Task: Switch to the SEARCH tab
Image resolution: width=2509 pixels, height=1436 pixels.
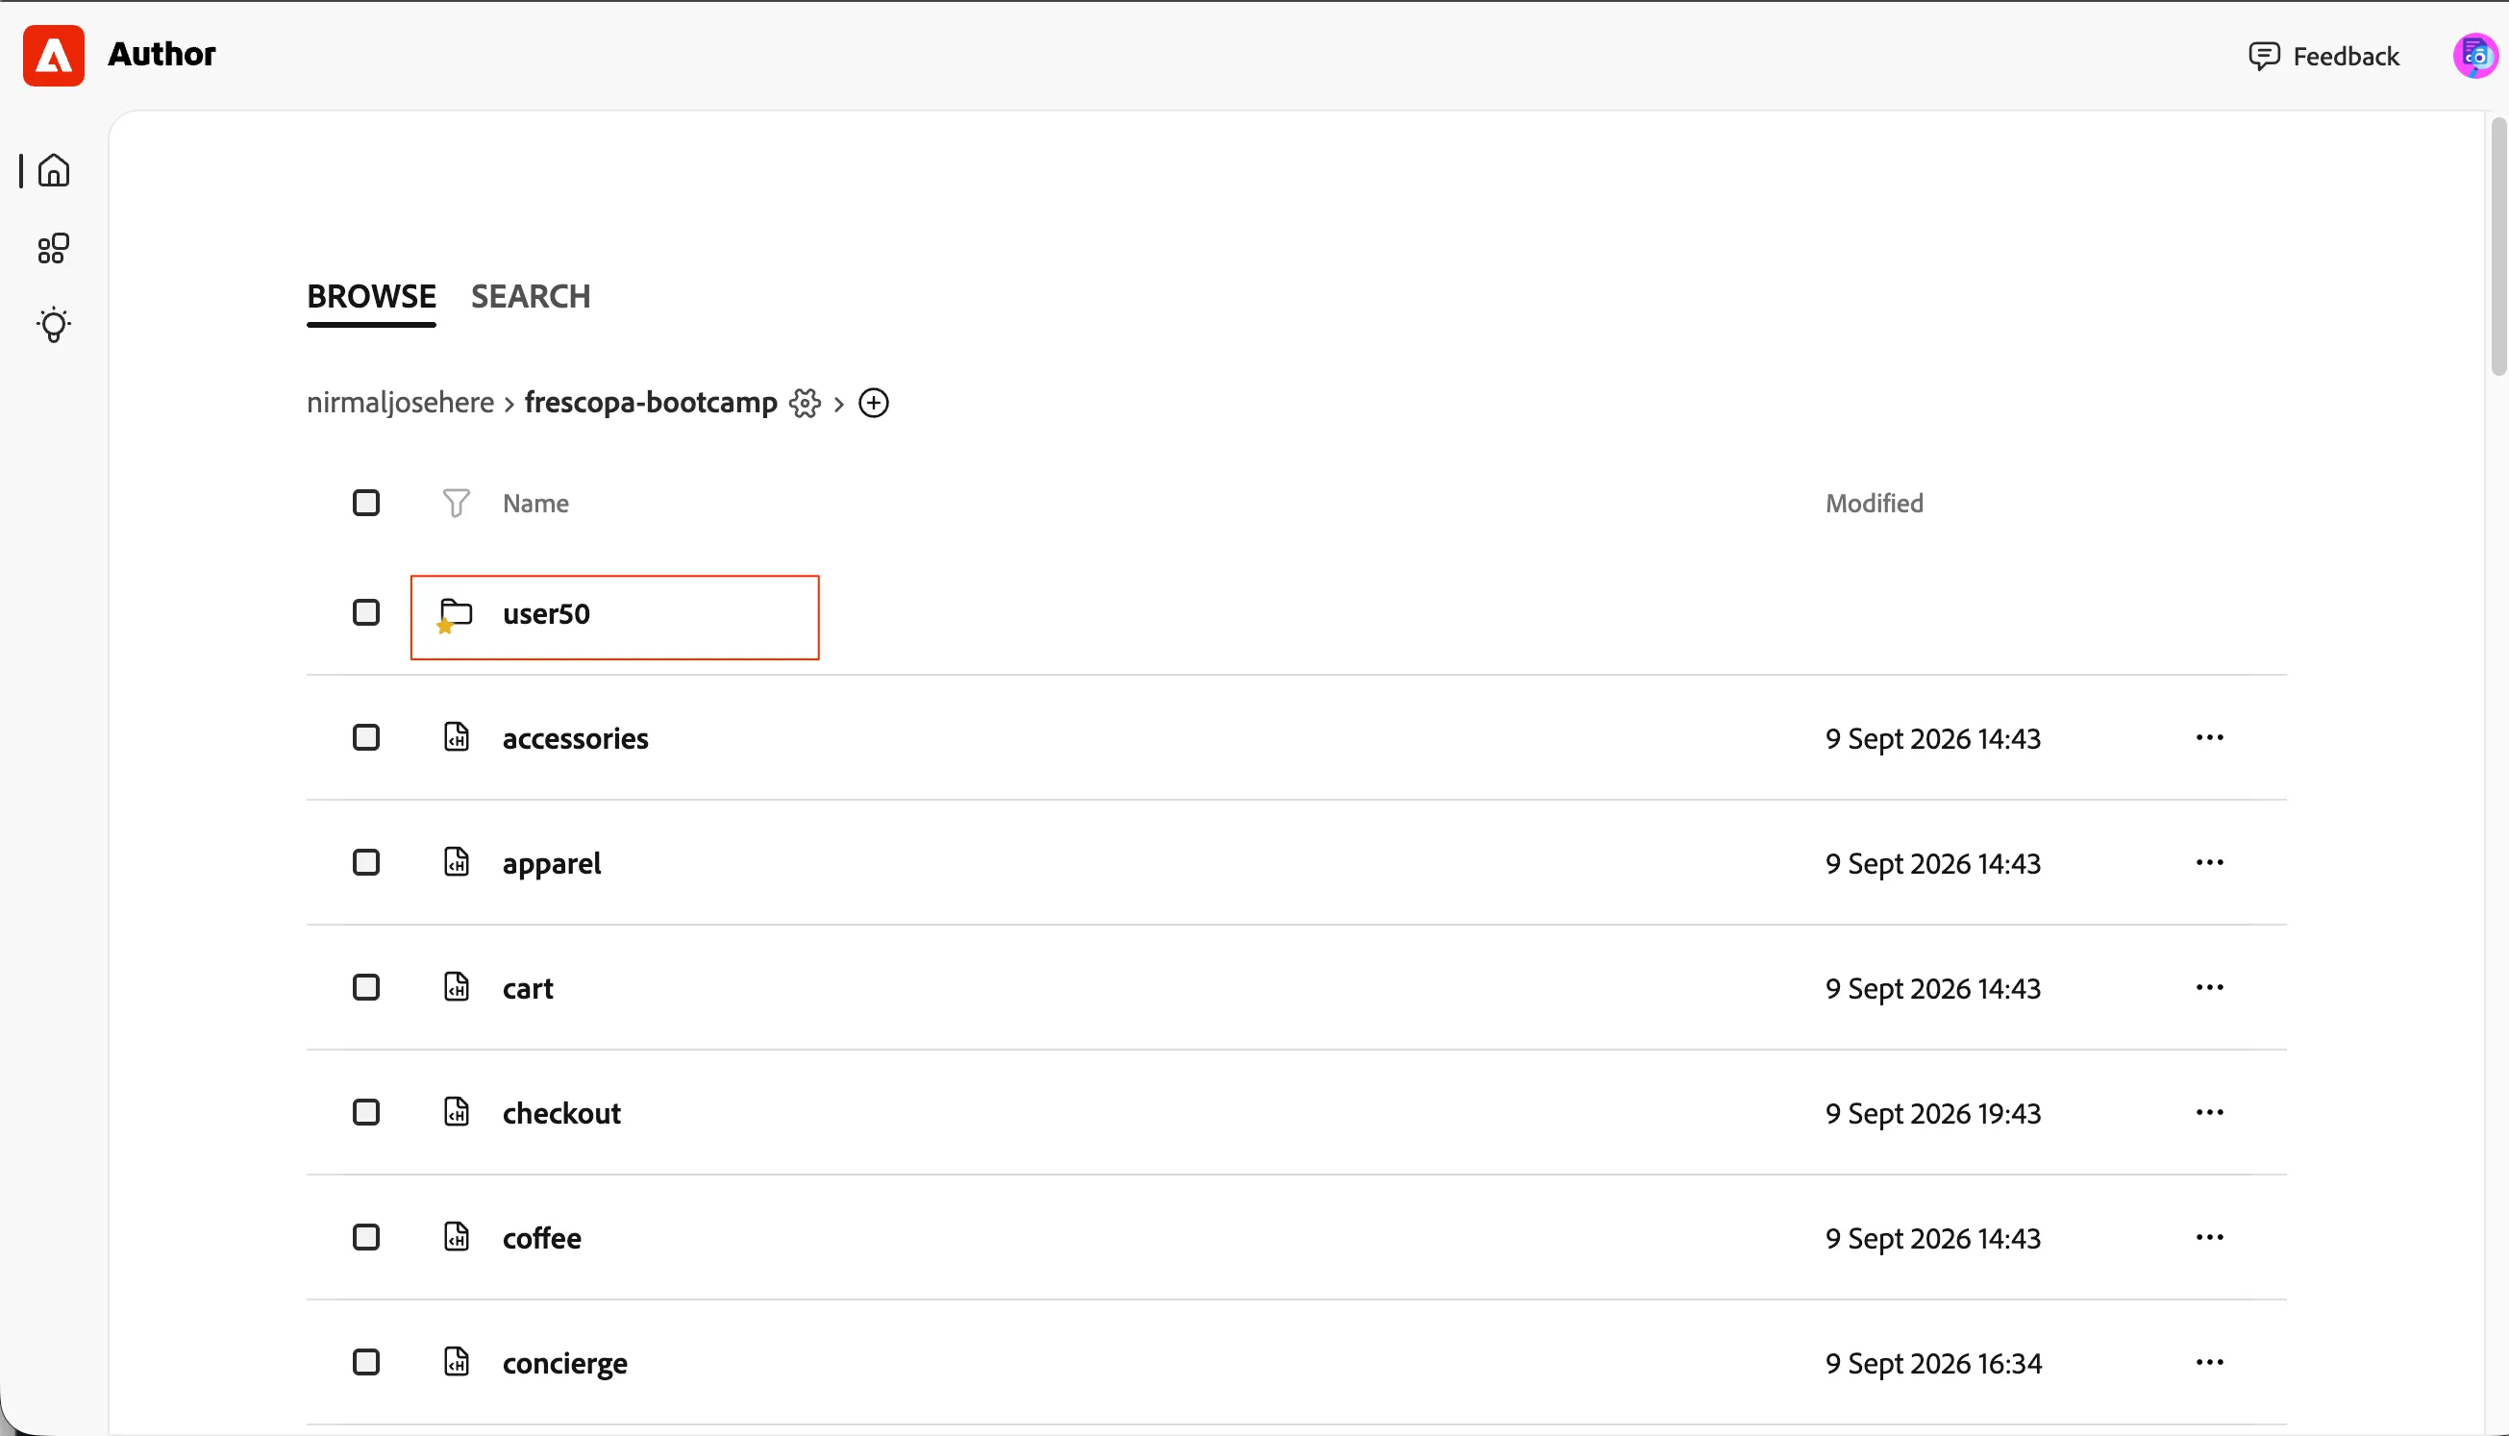Action: click(x=531, y=296)
